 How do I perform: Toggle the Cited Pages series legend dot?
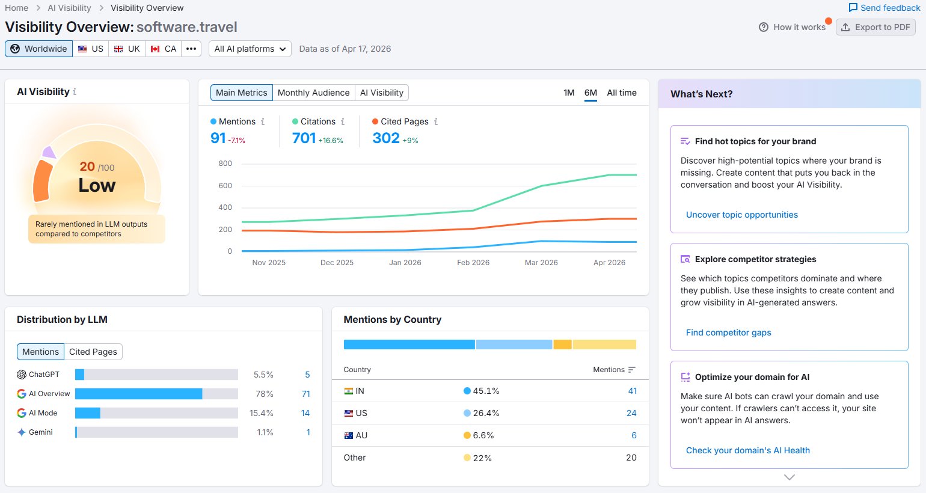375,121
